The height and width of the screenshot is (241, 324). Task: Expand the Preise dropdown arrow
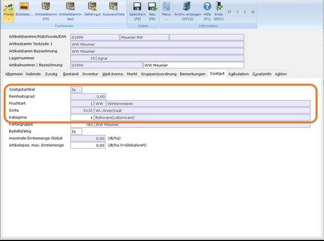click(x=9, y=20)
